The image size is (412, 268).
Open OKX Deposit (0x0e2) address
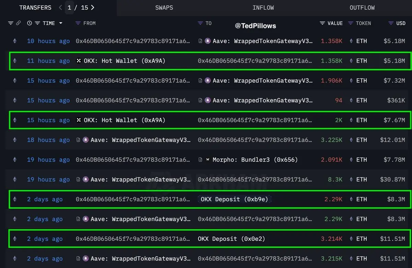[x=231, y=239]
